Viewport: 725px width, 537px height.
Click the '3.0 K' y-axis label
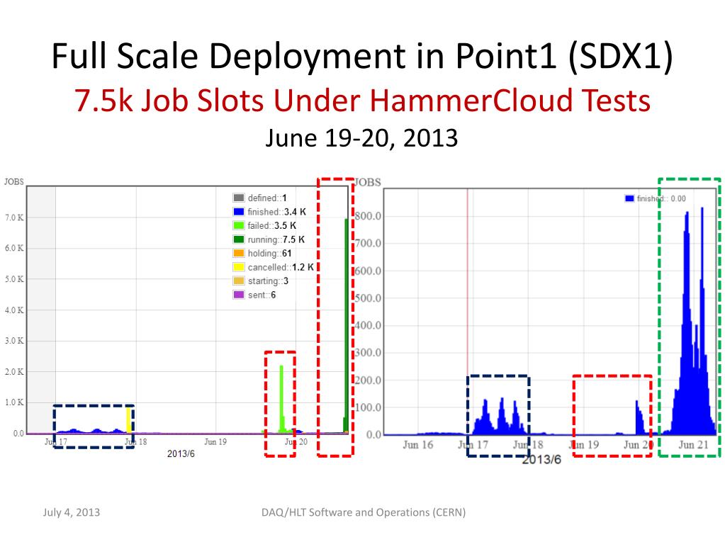(x=14, y=341)
